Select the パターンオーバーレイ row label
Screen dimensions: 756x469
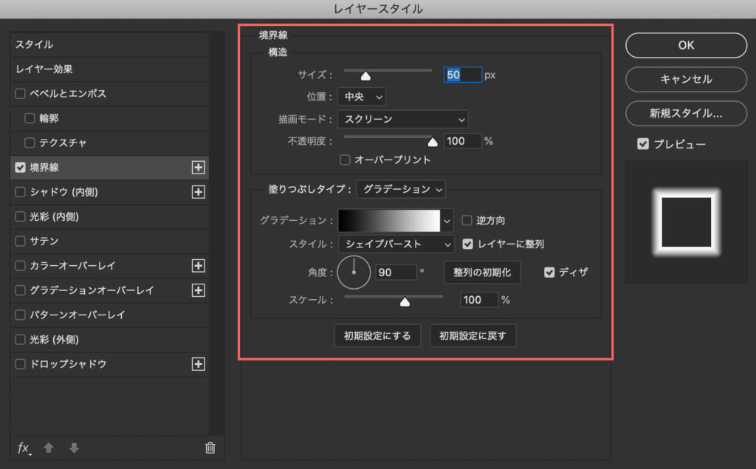tap(78, 315)
